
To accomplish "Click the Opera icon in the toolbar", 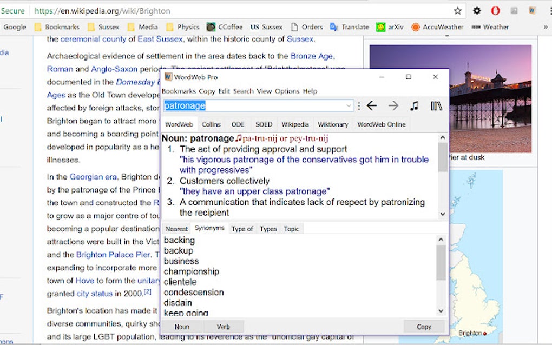I will coord(496,10).
